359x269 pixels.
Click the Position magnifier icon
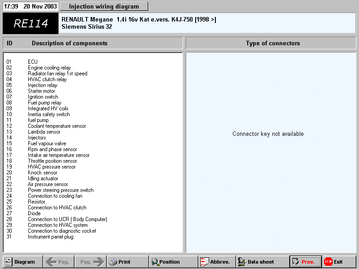(x=155, y=262)
